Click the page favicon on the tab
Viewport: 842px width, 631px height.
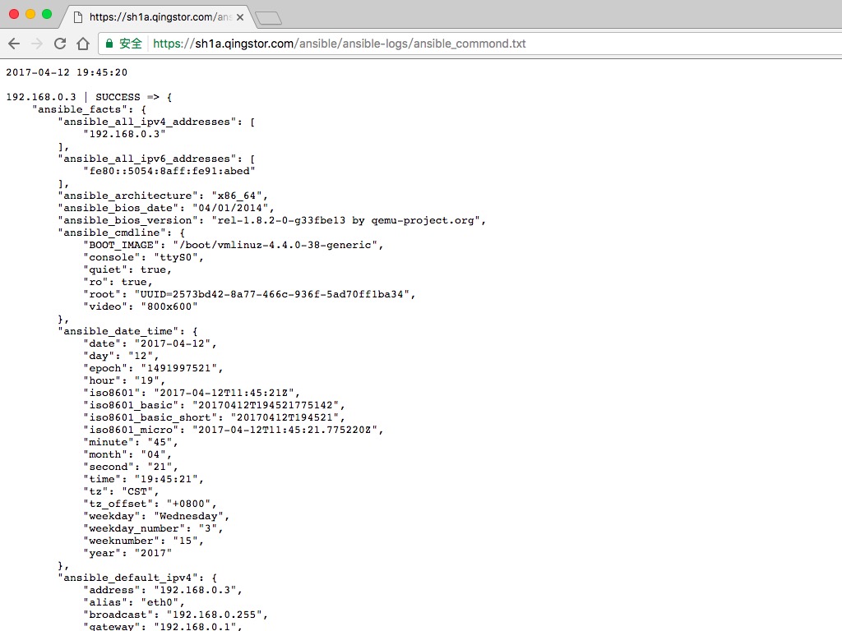click(77, 16)
